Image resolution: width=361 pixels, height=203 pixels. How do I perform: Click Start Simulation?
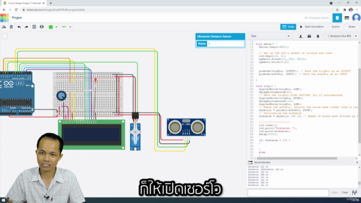pos(312,27)
